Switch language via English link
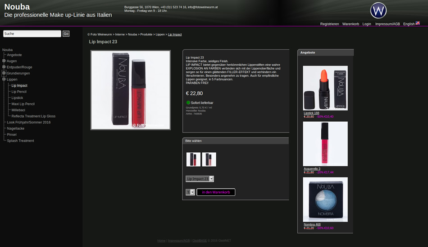This screenshot has height=247, width=428. pos(409,24)
